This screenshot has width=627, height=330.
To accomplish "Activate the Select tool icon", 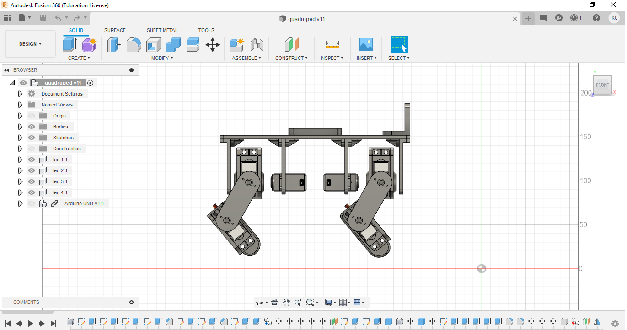I will click(x=399, y=45).
